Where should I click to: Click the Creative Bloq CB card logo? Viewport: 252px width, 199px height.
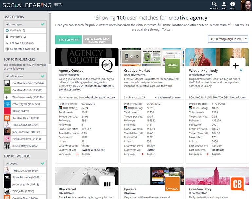(x=238, y=184)
